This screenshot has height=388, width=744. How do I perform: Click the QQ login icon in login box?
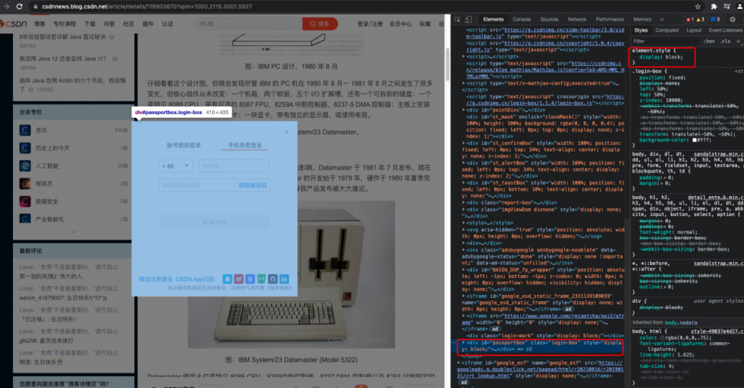(x=227, y=279)
